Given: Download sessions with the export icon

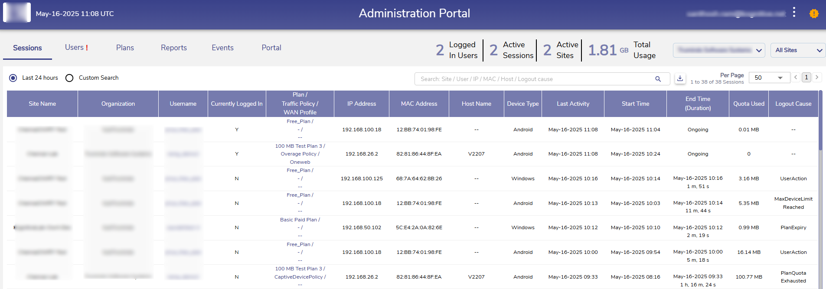Looking at the screenshot, I should pyautogui.click(x=680, y=78).
